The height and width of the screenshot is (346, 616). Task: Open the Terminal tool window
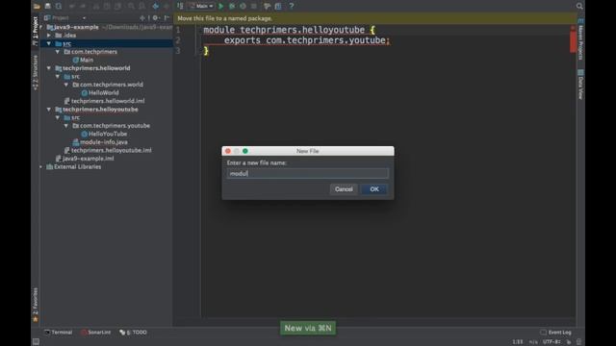tap(58, 333)
